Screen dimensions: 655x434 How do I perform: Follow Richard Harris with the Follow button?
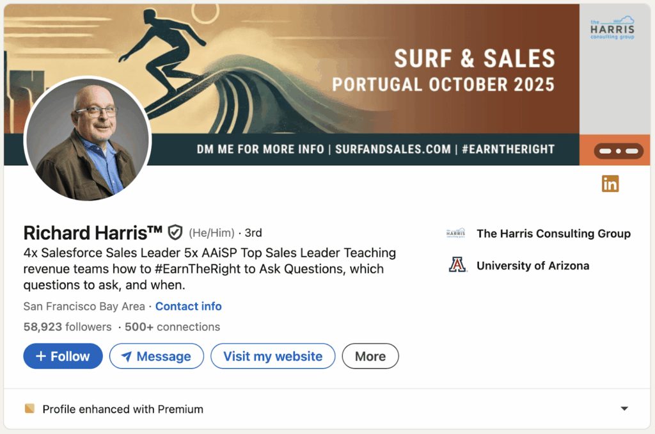[63, 357]
